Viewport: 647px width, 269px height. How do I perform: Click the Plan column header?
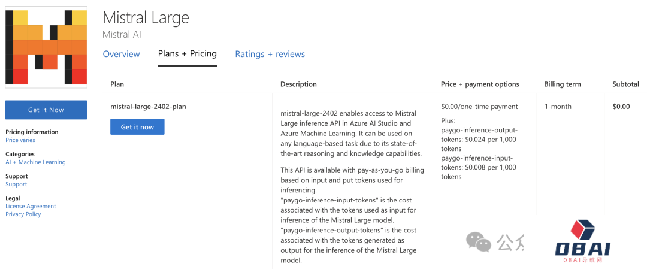(x=117, y=84)
